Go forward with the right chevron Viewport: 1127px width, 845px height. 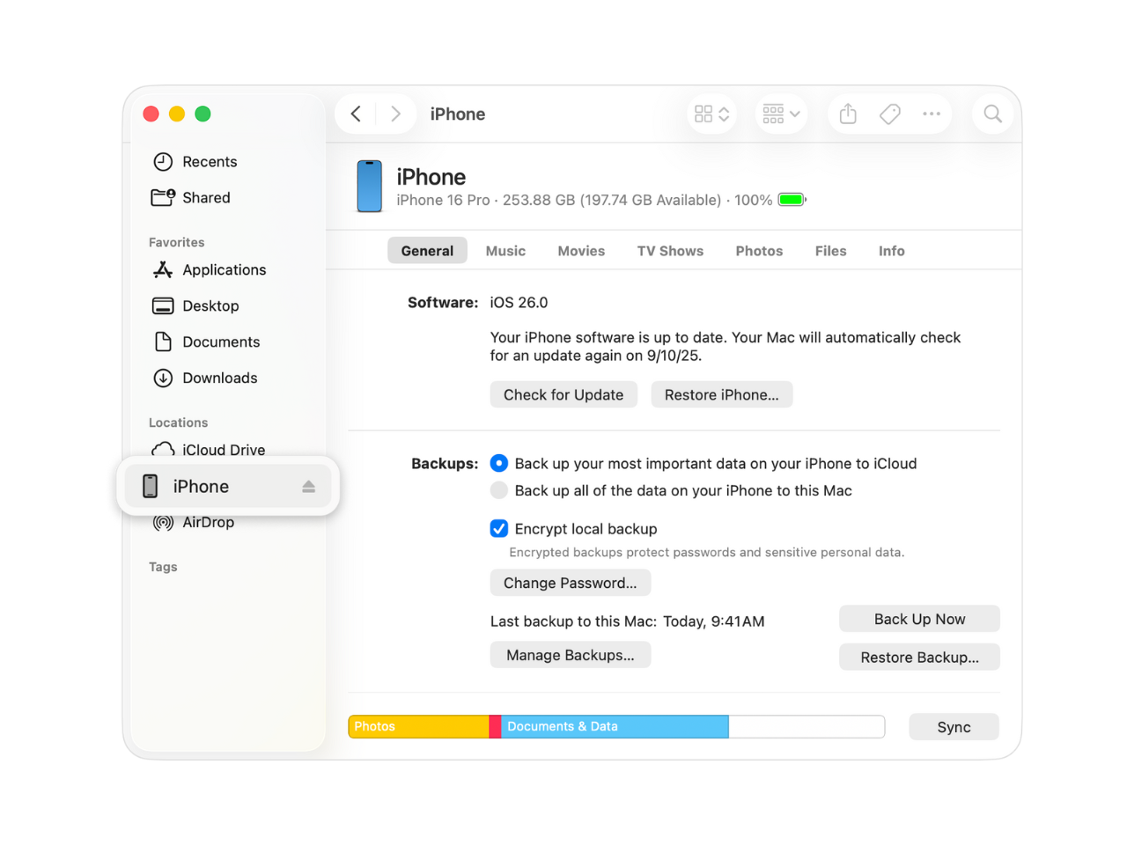point(395,114)
